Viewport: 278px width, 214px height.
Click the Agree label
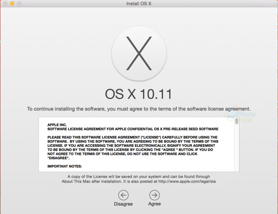(154, 204)
